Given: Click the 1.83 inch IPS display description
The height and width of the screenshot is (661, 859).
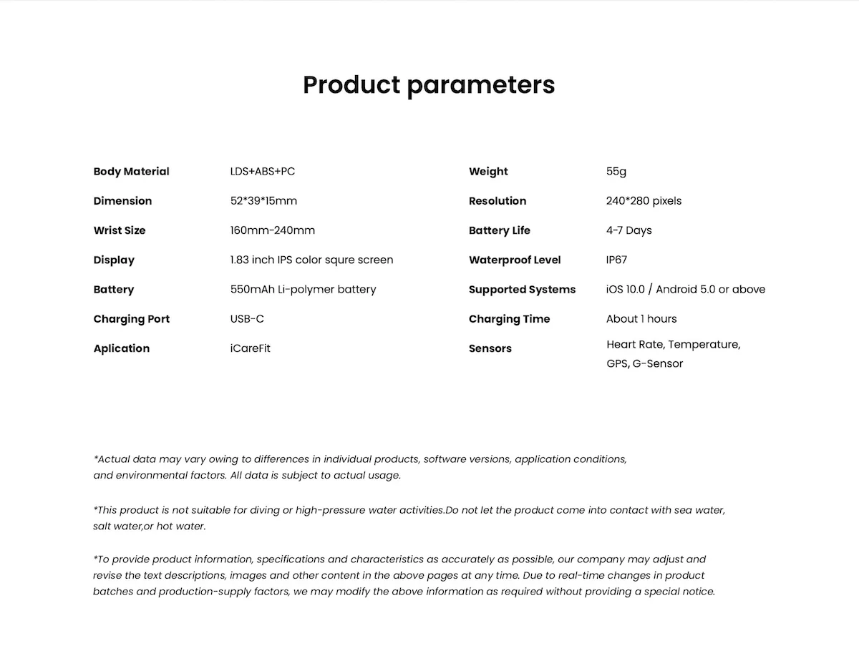Looking at the screenshot, I should (311, 260).
